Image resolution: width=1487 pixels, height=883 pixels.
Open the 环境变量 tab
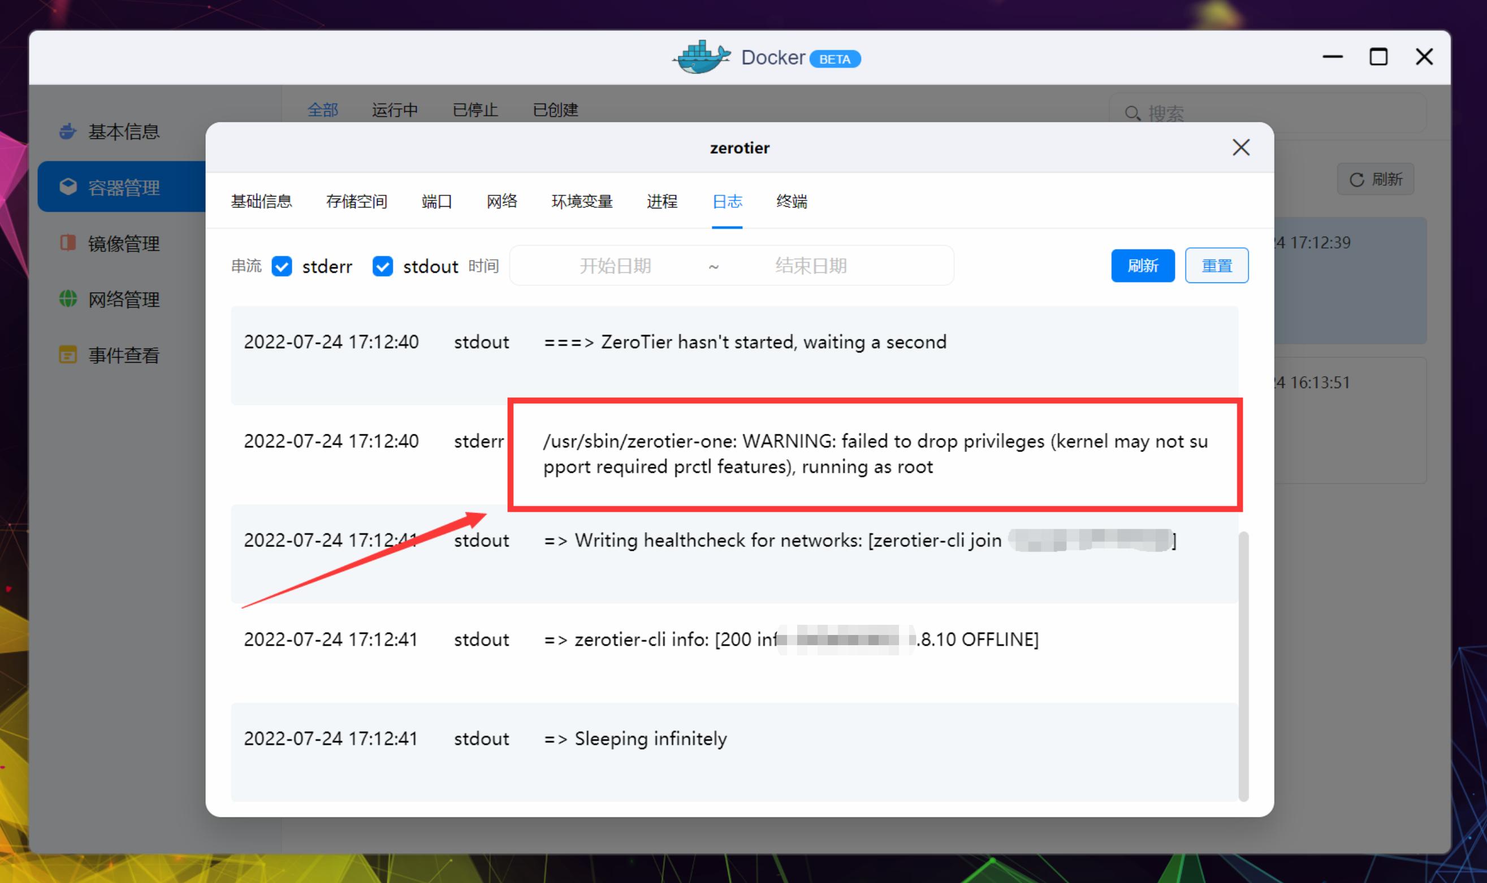(582, 202)
